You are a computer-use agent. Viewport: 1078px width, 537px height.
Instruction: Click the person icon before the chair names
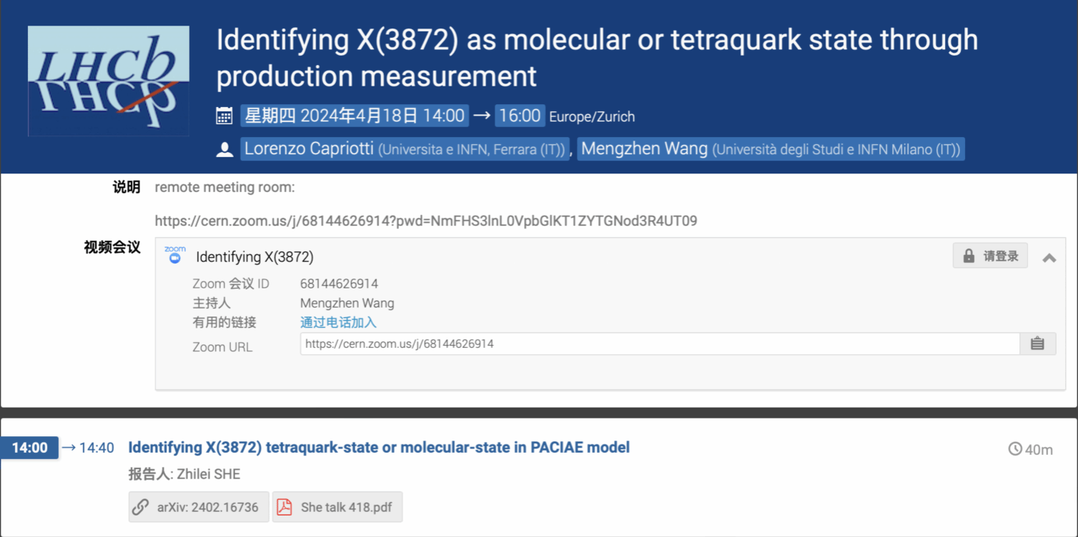[224, 149]
